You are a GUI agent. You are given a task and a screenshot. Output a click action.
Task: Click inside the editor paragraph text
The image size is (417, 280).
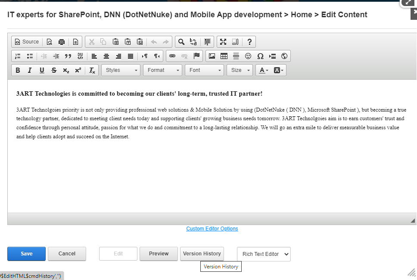(211, 123)
